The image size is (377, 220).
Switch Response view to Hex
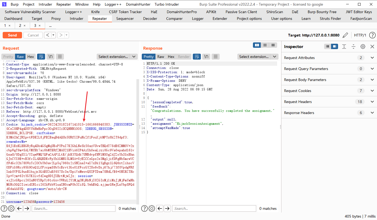tap(171, 57)
